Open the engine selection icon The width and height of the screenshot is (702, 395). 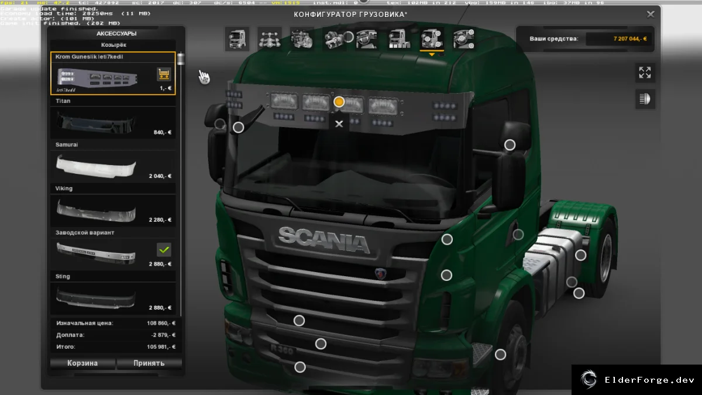click(301, 39)
